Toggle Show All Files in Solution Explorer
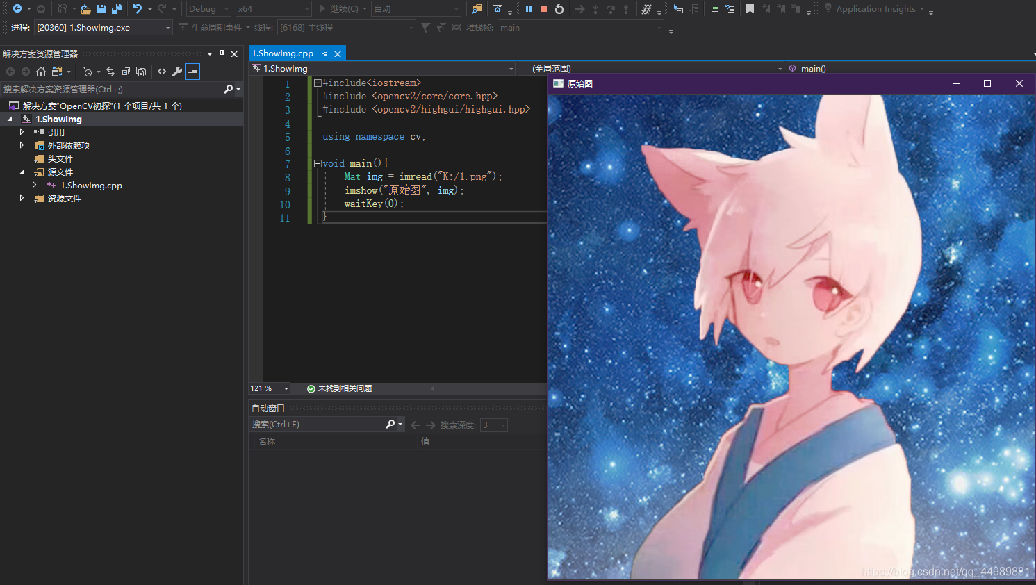Image resolution: width=1036 pixels, height=585 pixels. 141,72
